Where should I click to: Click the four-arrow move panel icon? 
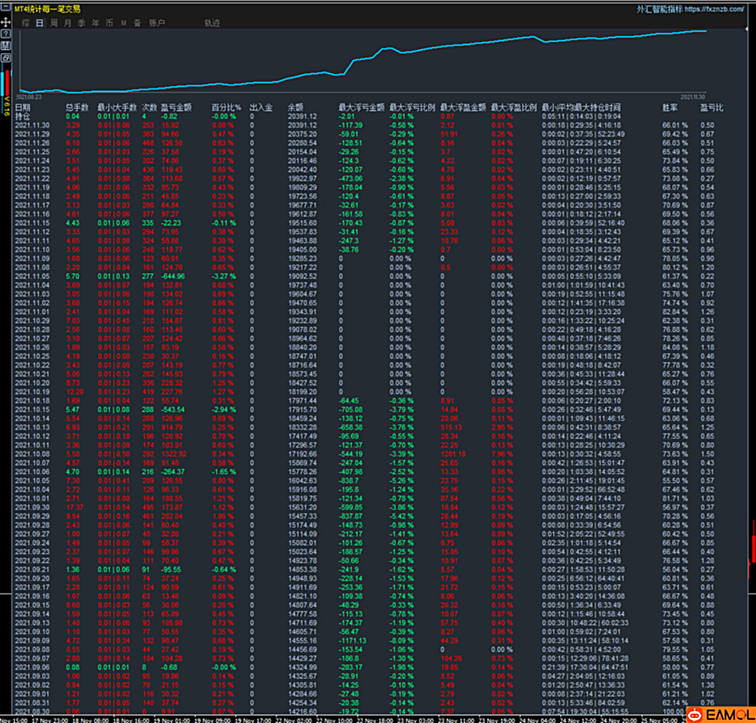click(5, 22)
